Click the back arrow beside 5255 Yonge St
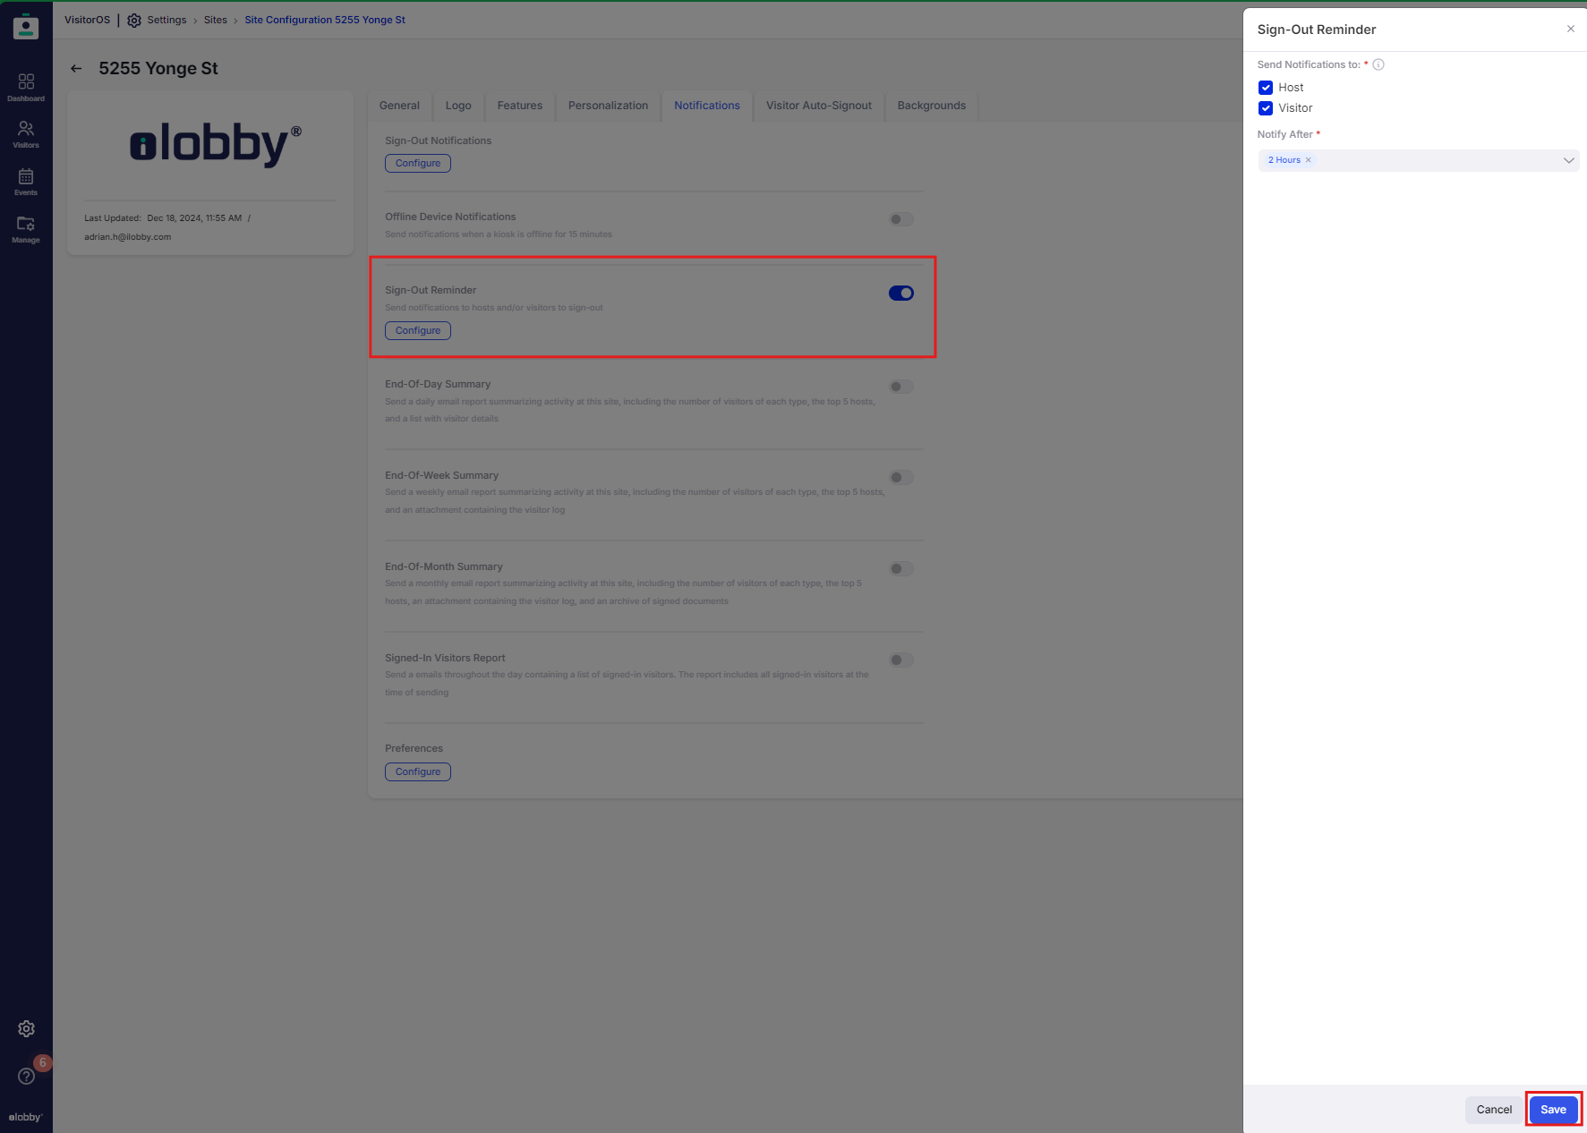 tap(76, 69)
